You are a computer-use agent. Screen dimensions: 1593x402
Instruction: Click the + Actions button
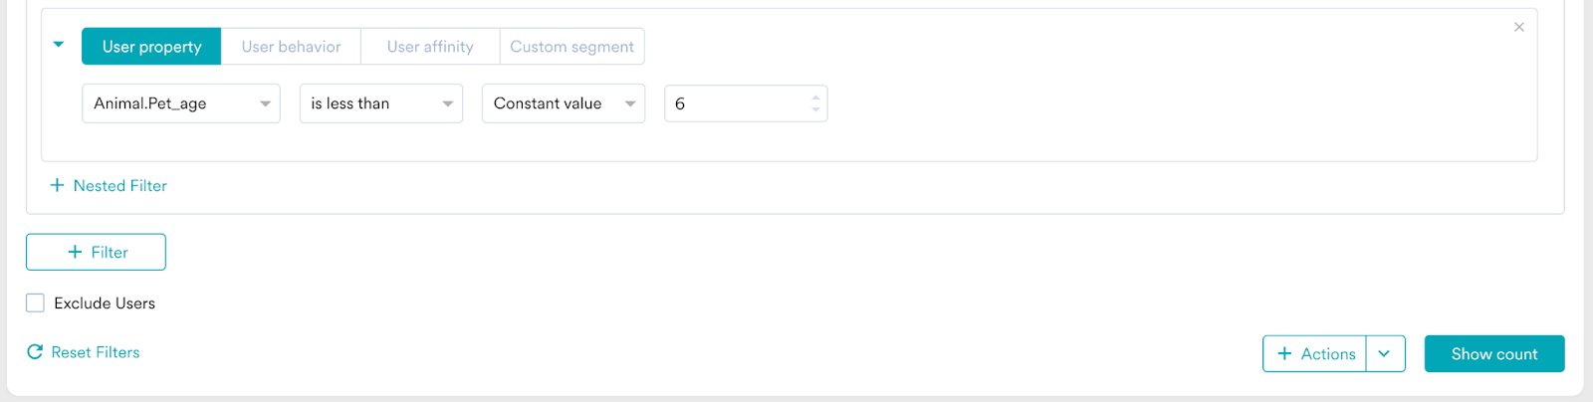click(1315, 354)
